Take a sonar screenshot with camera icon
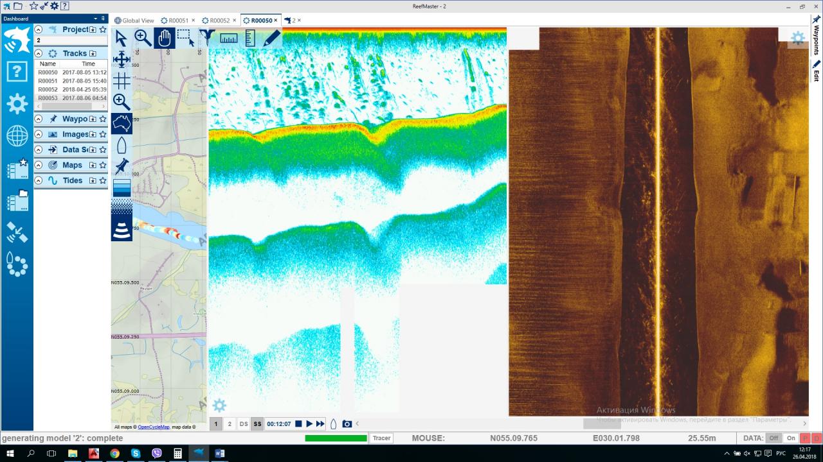This screenshot has height=462, width=823. [x=347, y=424]
